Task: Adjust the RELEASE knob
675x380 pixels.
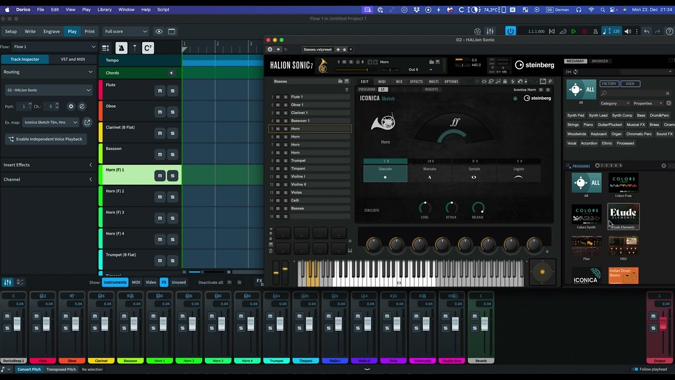Action: click(478, 207)
